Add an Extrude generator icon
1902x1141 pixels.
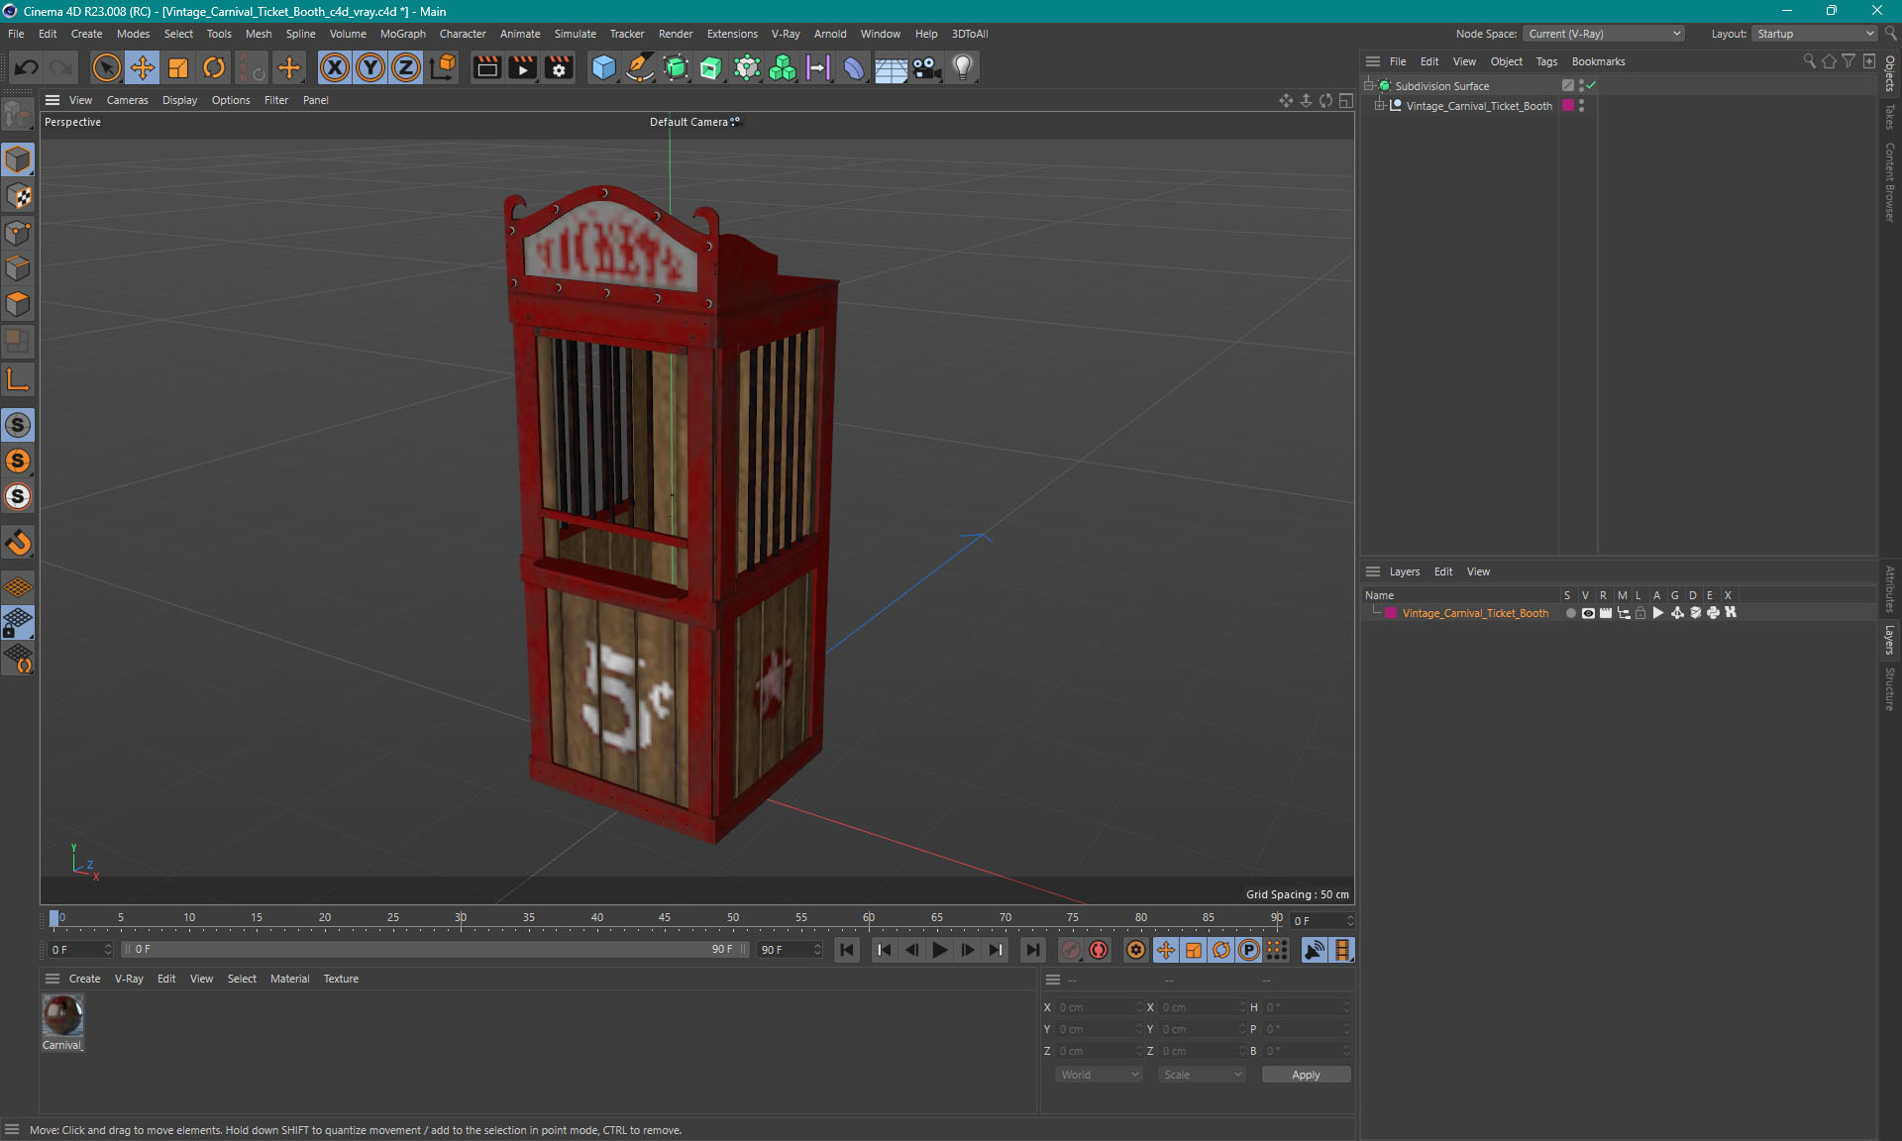point(711,67)
